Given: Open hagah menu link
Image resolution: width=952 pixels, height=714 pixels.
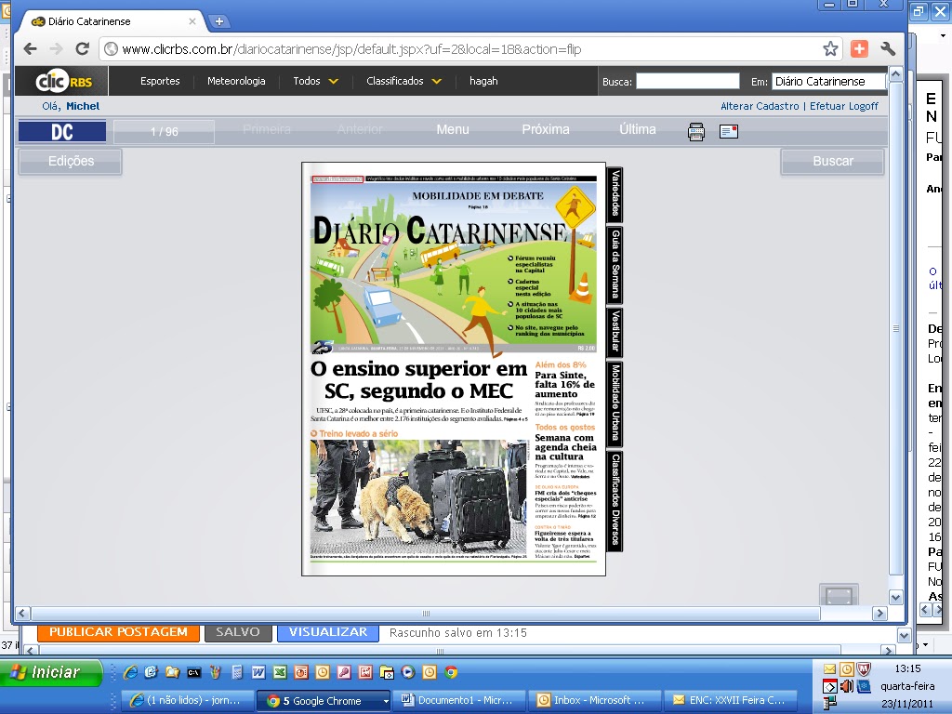Looking at the screenshot, I should point(483,81).
